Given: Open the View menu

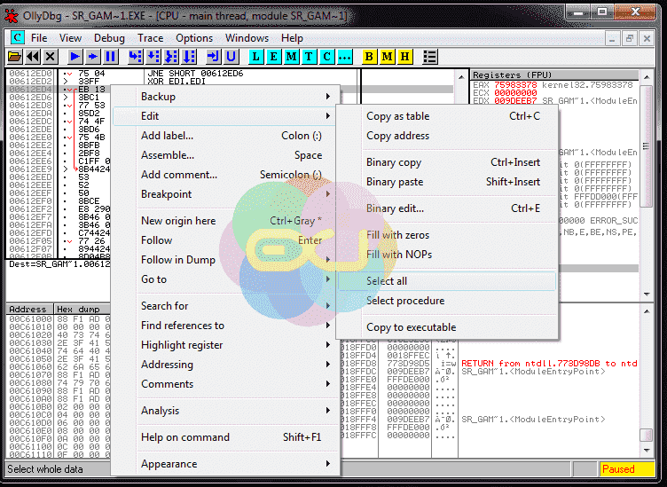Looking at the screenshot, I should [70, 38].
